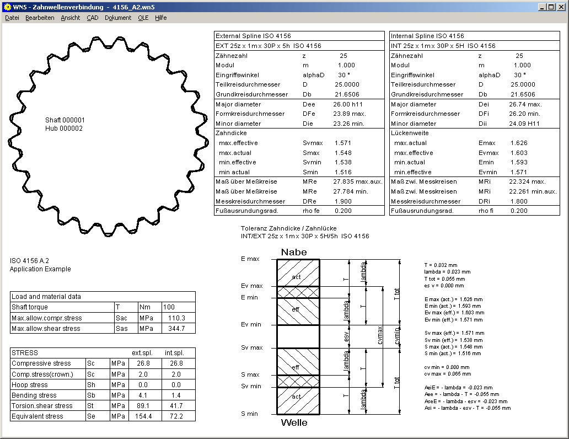Click the Equivalent stress row in STRESS table
569x439 pixels.
pyautogui.click(x=37, y=416)
